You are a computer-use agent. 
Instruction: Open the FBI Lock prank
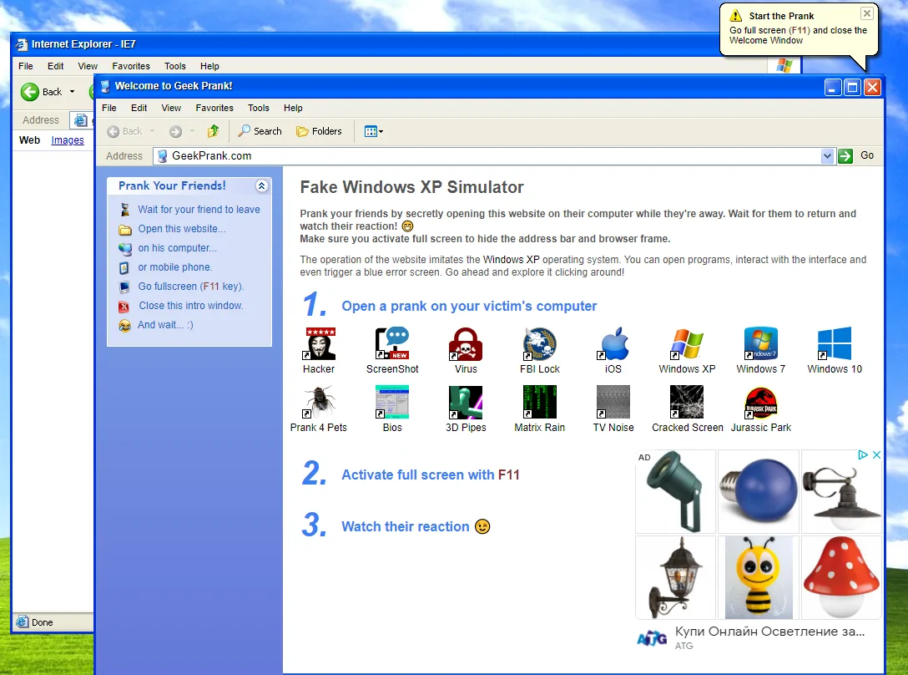click(540, 350)
